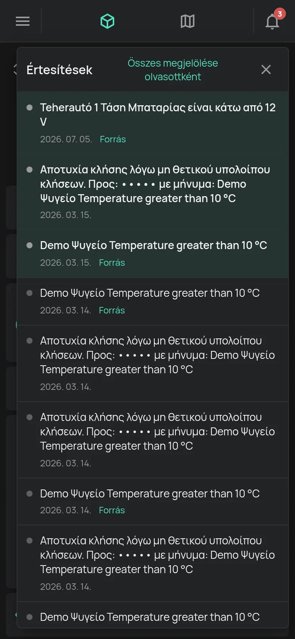This screenshot has height=639, width=295.
Task: Click the red badge showing 3 notifications
Action: pos(279,14)
